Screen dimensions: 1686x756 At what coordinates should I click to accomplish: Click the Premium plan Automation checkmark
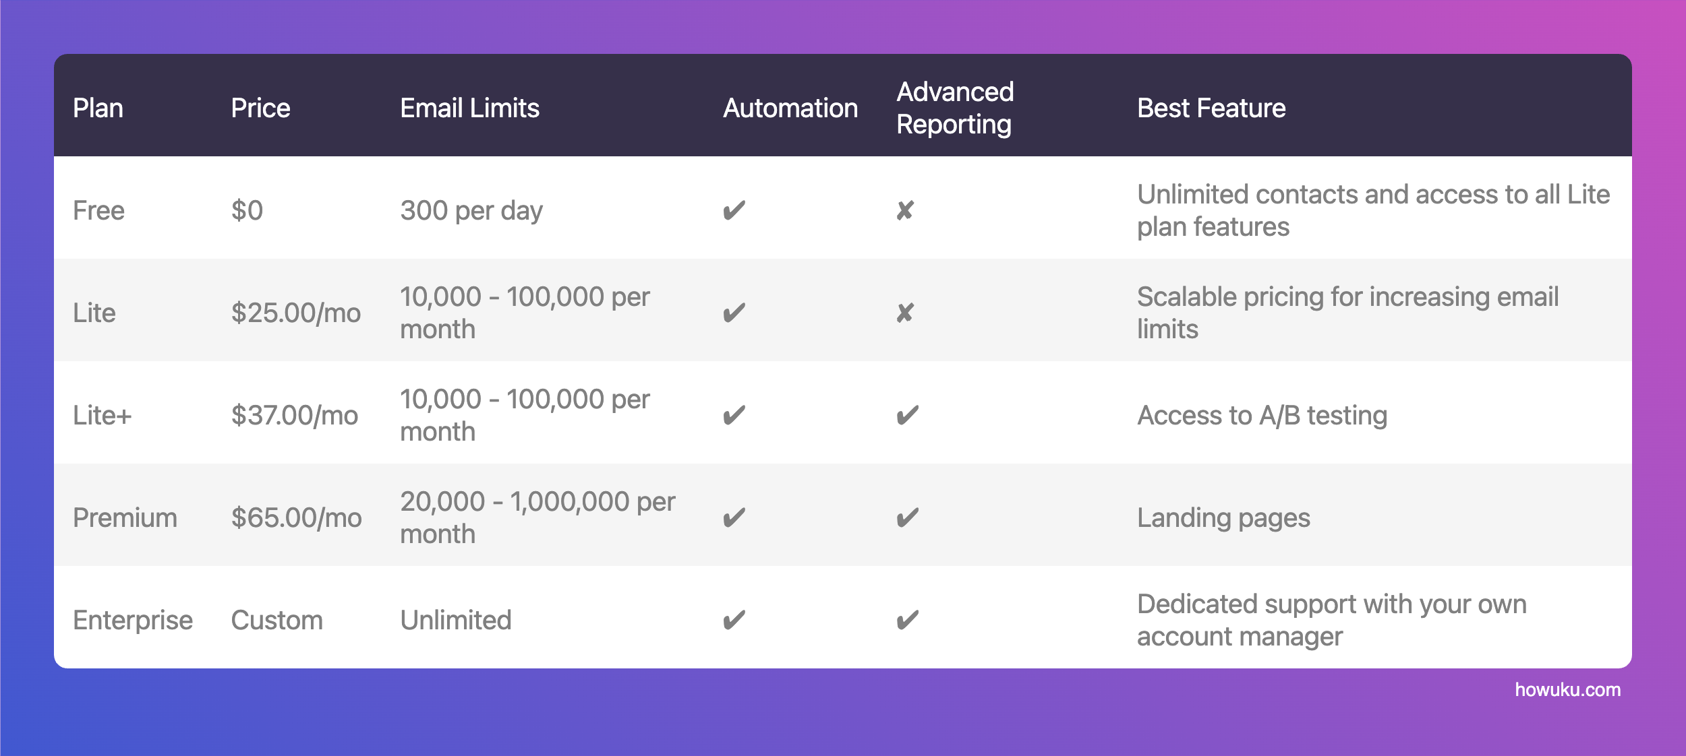pos(734,518)
